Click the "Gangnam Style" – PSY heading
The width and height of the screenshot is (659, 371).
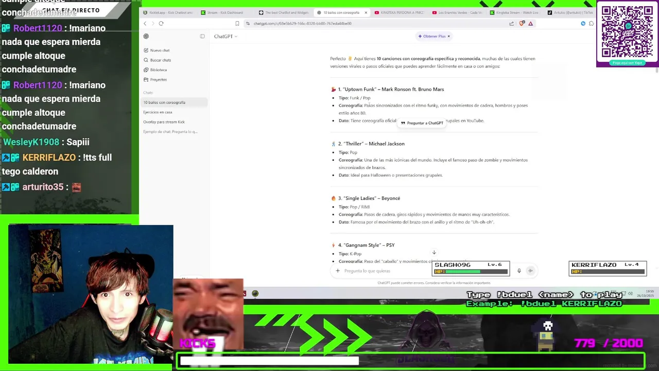[x=366, y=245]
